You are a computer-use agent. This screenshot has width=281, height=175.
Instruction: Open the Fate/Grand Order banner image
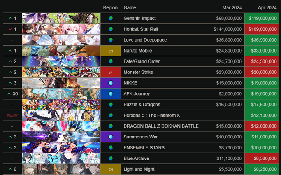[x=61, y=61]
